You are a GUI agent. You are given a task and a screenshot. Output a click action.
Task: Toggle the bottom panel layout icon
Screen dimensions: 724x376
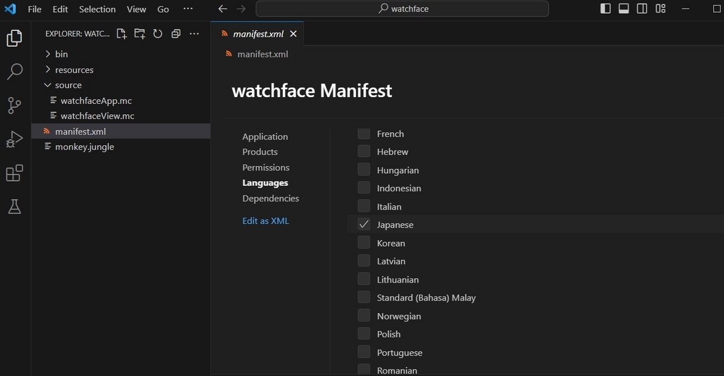click(x=624, y=8)
